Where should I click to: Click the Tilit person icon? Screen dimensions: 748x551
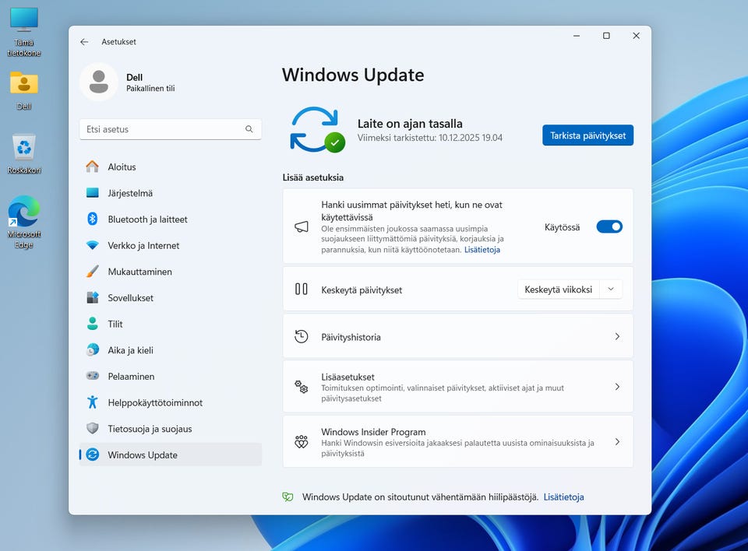coord(93,324)
